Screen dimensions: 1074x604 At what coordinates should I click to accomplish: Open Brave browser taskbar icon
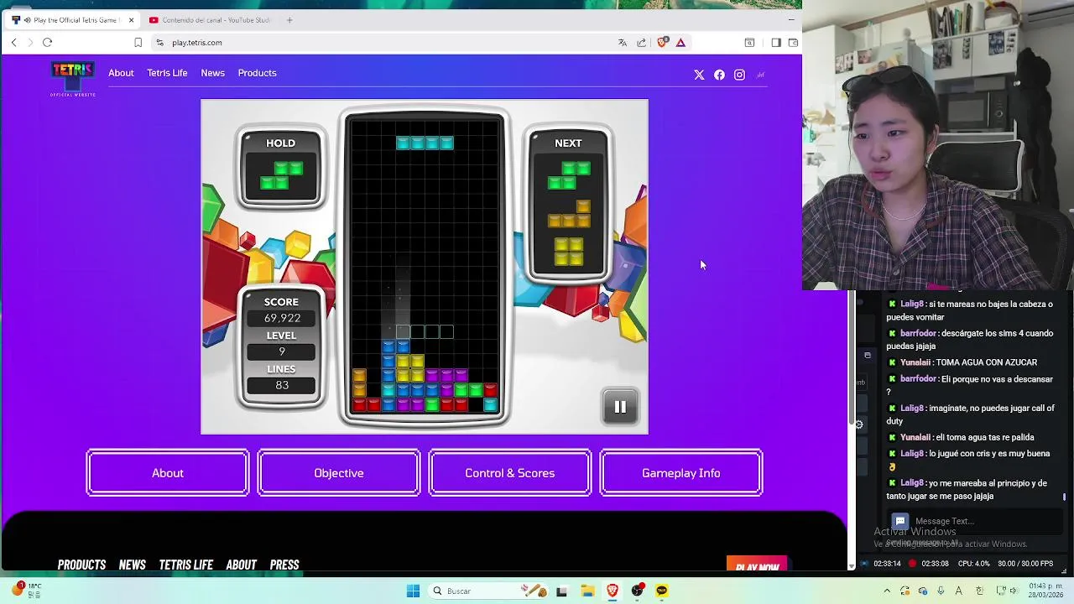613,591
